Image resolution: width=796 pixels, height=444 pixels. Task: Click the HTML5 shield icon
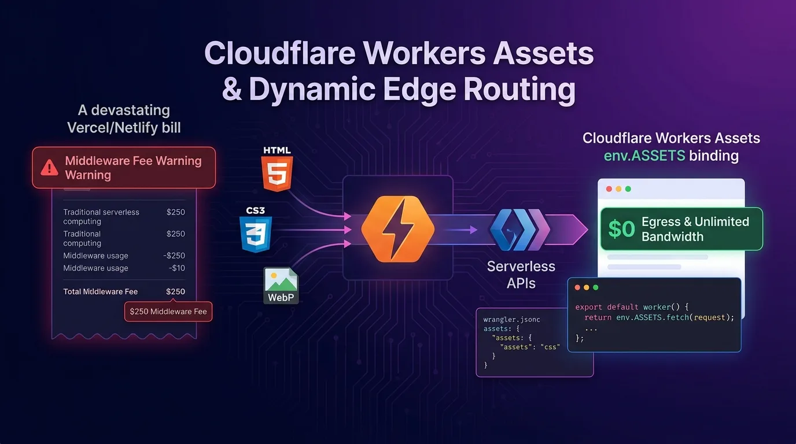278,173
